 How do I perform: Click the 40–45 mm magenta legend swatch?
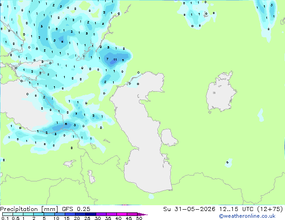click(122, 214)
